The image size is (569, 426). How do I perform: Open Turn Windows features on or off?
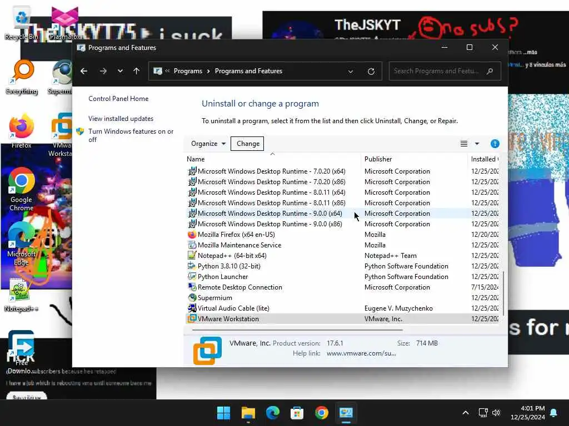pos(131,135)
